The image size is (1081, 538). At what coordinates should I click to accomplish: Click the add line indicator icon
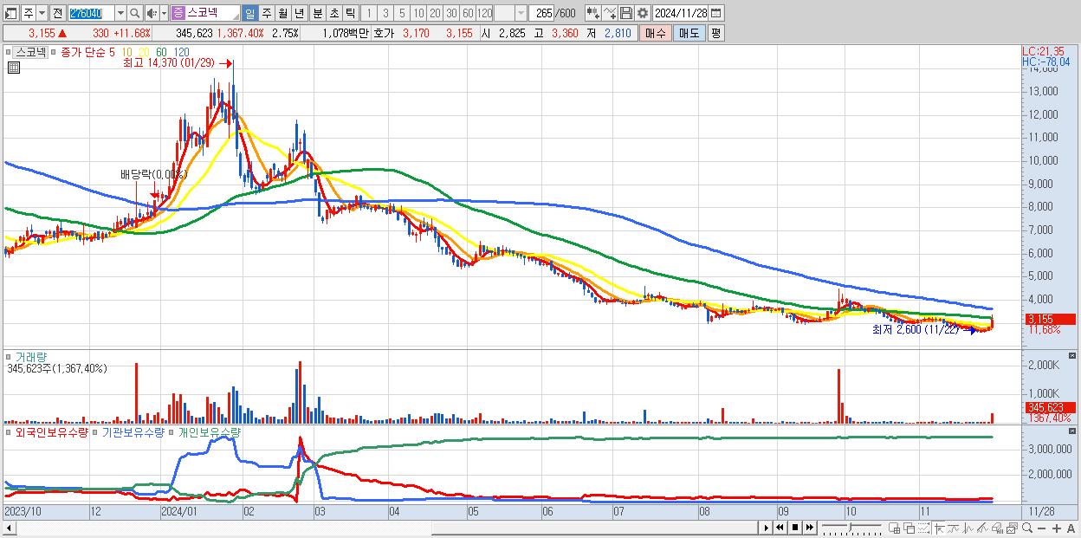pyautogui.click(x=610, y=13)
